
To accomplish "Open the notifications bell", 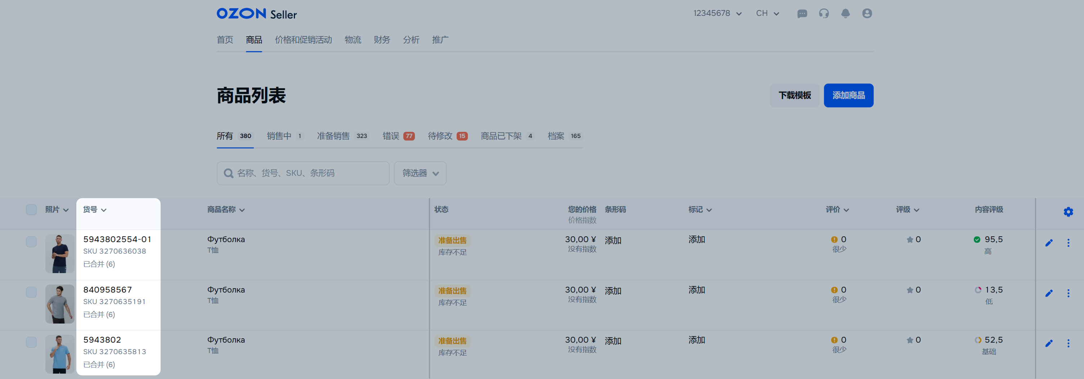I will coord(845,13).
